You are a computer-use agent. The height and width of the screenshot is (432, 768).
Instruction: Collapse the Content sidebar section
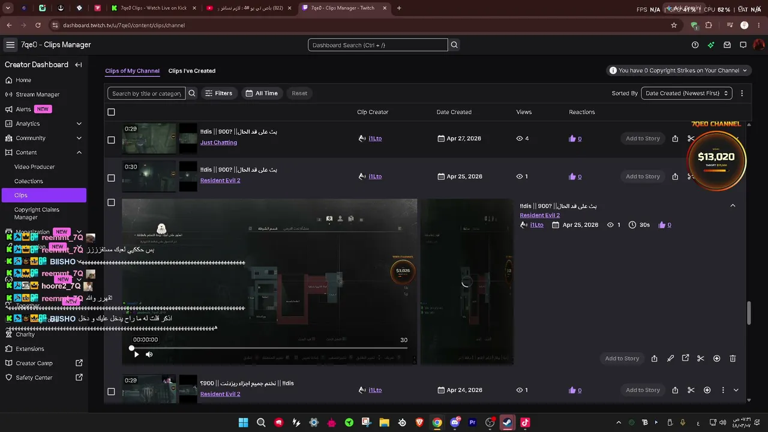tap(79, 152)
